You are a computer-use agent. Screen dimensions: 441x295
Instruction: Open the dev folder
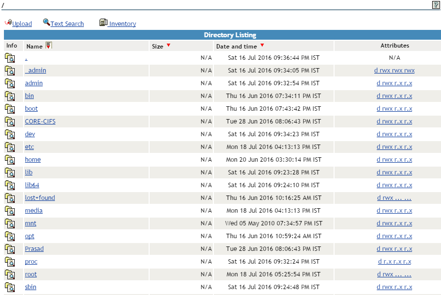[x=29, y=134]
